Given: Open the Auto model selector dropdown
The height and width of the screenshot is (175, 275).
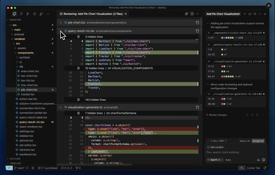Looking at the screenshot, I should (228, 160).
